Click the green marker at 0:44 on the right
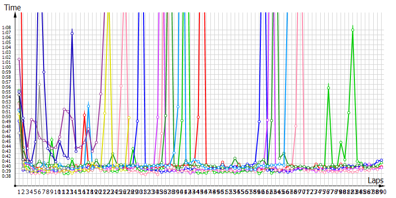This screenshot has height=198, width=396. (341, 143)
